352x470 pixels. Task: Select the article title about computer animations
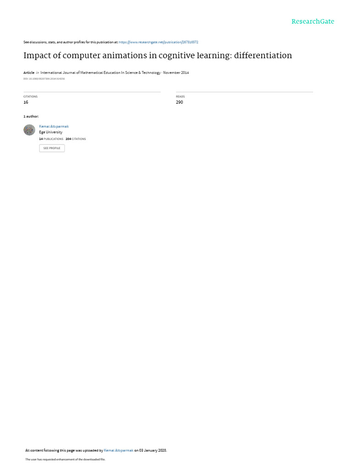(x=158, y=56)
